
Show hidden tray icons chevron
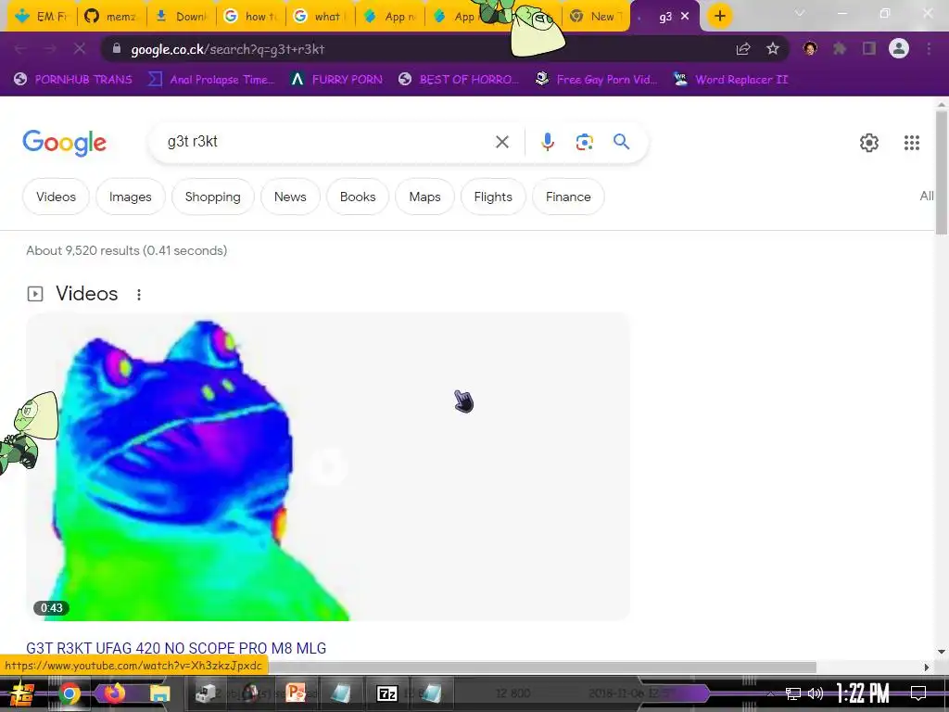(x=770, y=693)
